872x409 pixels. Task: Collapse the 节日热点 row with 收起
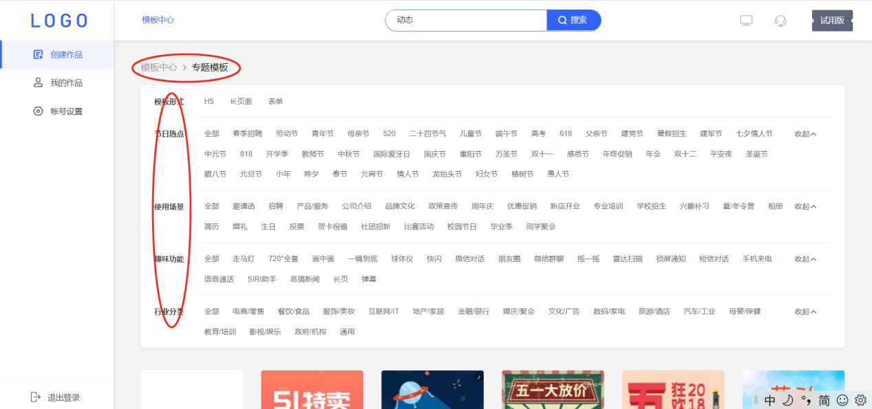[805, 134]
